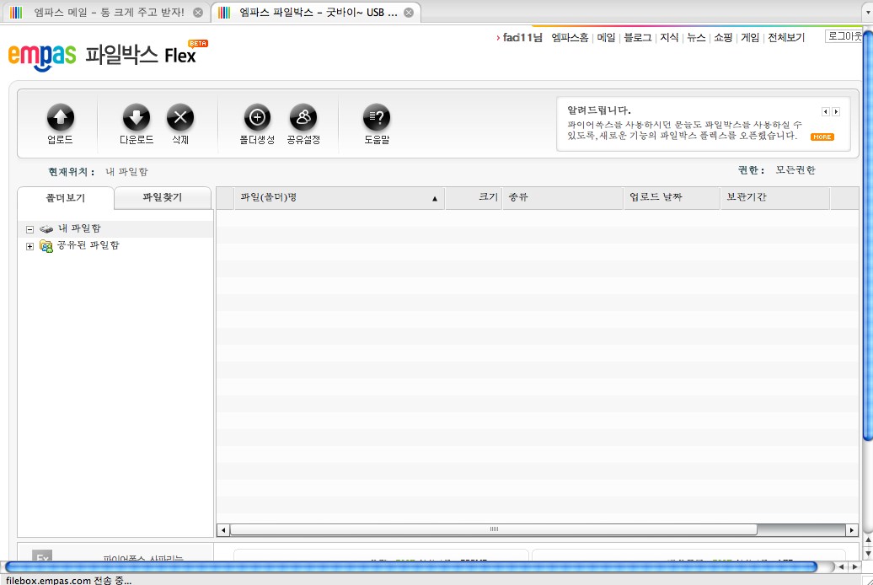Click the faci11님 username link
Viewport: 873px width, 585px height.
pos(522,37)
